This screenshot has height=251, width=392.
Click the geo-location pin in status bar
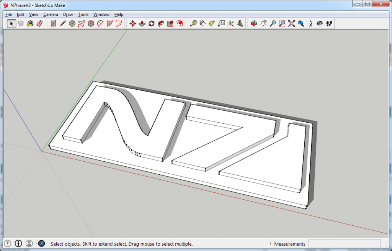pyautogui.click(x=8, y=244)
